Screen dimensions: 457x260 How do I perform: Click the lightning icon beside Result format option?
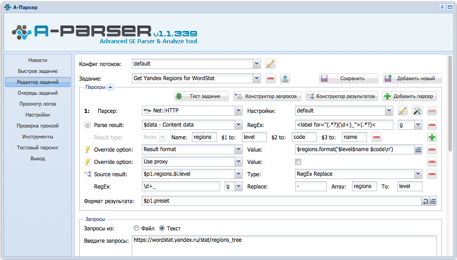pyautogui.click(x=88, y=149)
